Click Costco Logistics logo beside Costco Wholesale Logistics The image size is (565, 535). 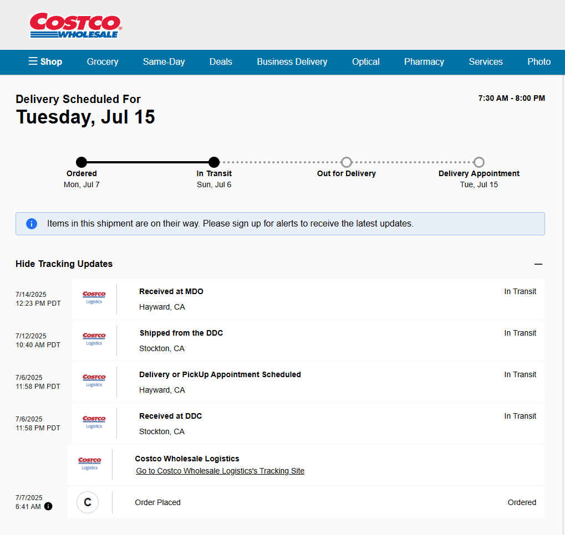(x=90, y=464)
